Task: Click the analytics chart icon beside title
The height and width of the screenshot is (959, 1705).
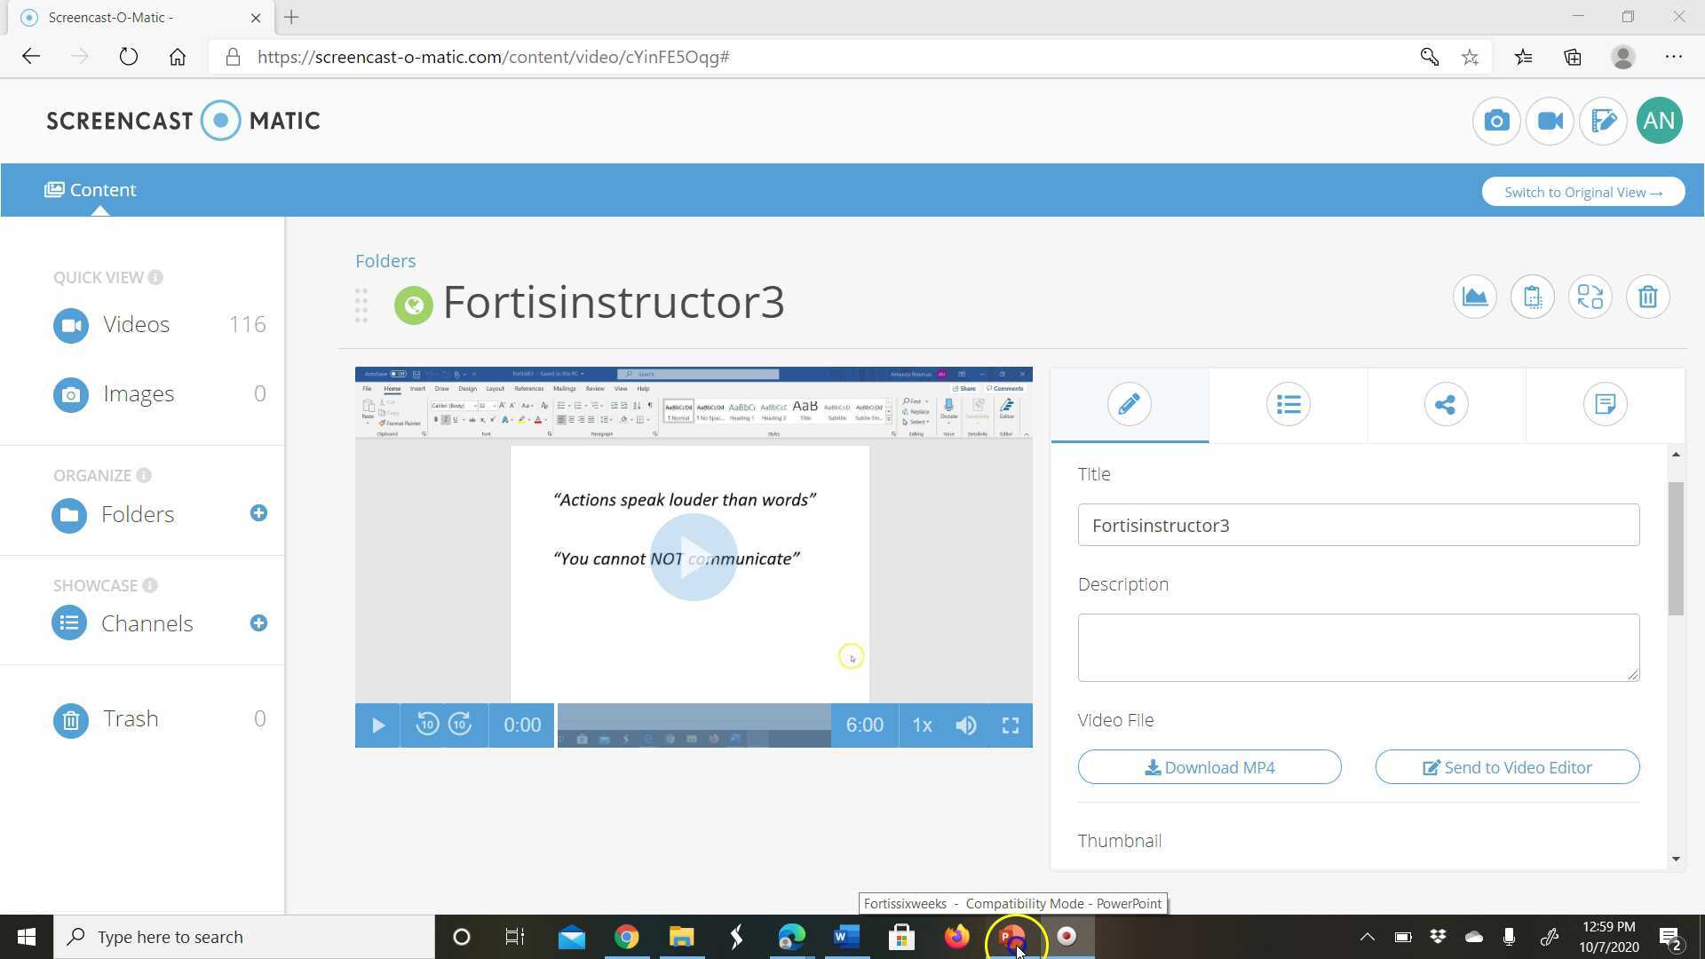Action: point(1474,297)
